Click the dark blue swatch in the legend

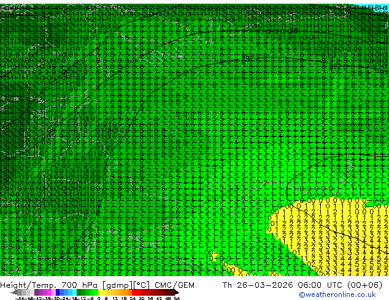coord(58,292)
